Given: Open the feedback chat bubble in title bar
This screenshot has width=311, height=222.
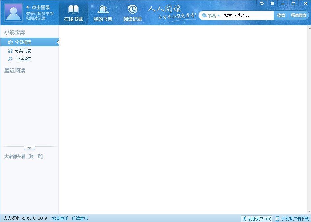Looking at the screenshot, I should pyautogui.click(x=261, y=3).
